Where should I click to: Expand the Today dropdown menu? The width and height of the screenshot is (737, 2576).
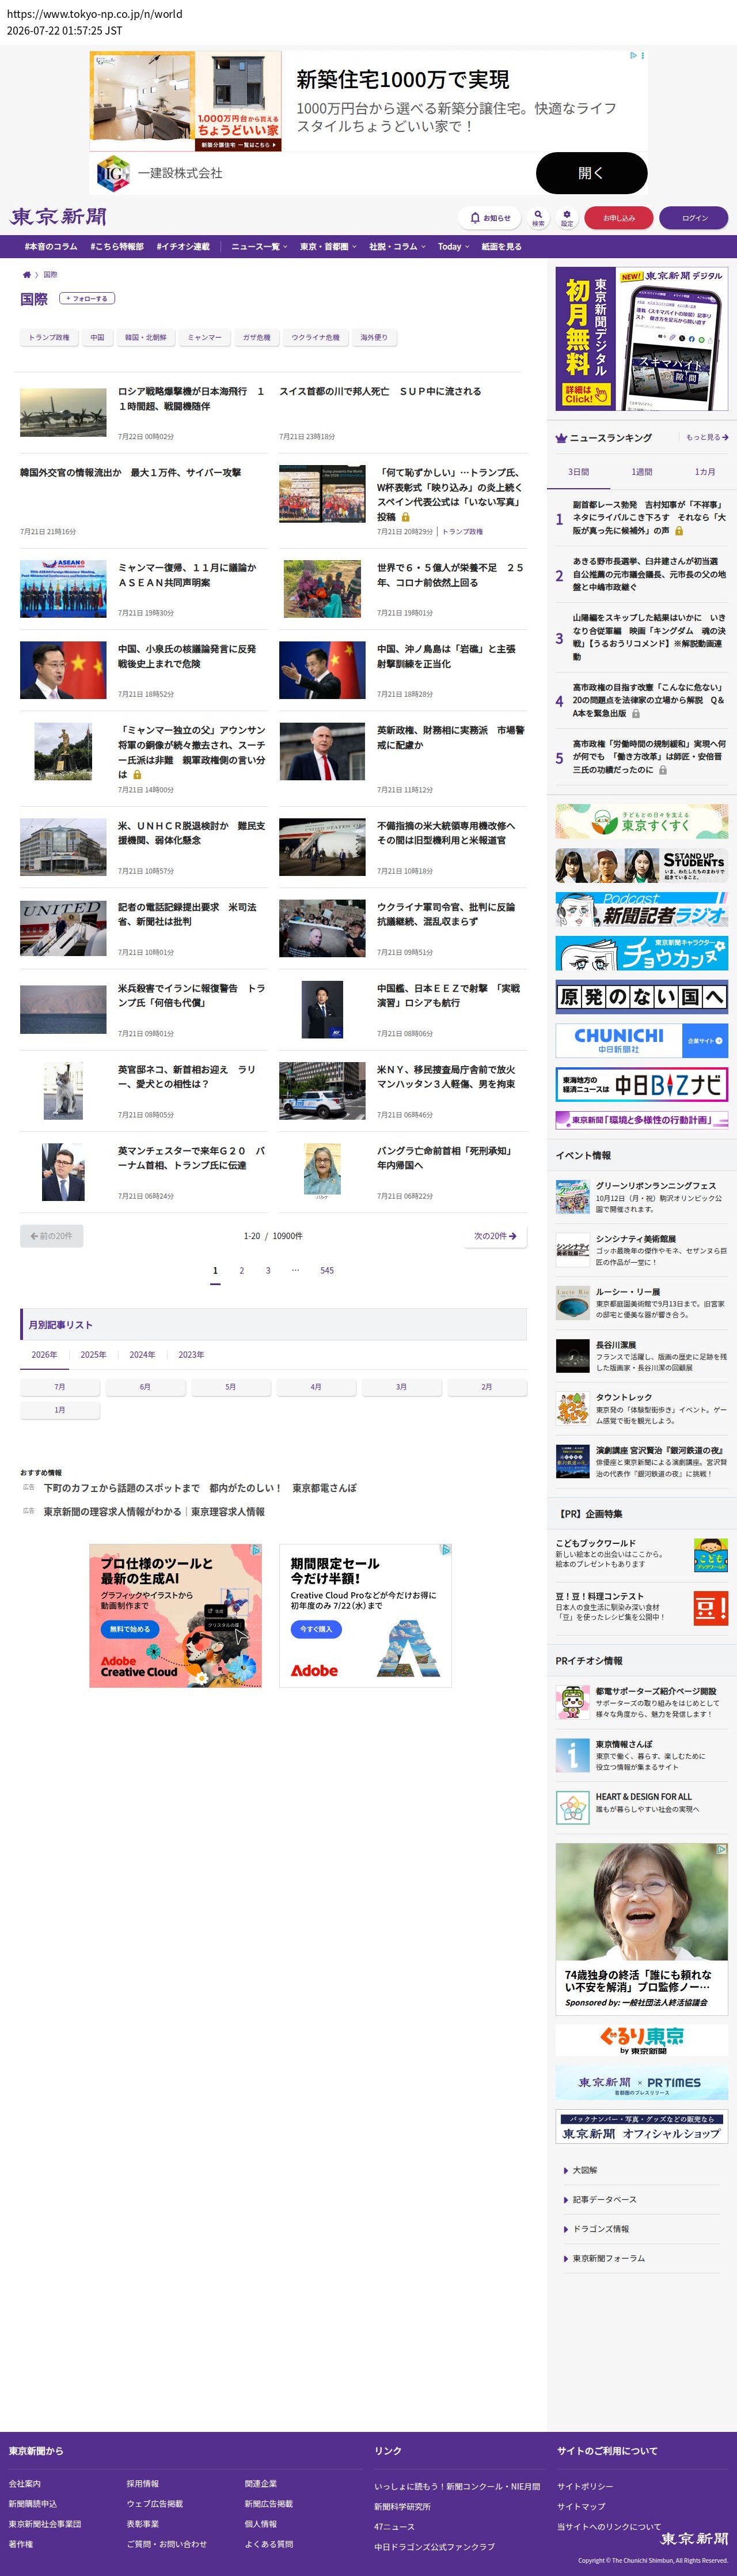pyautogui.click(x=453, y=246)
